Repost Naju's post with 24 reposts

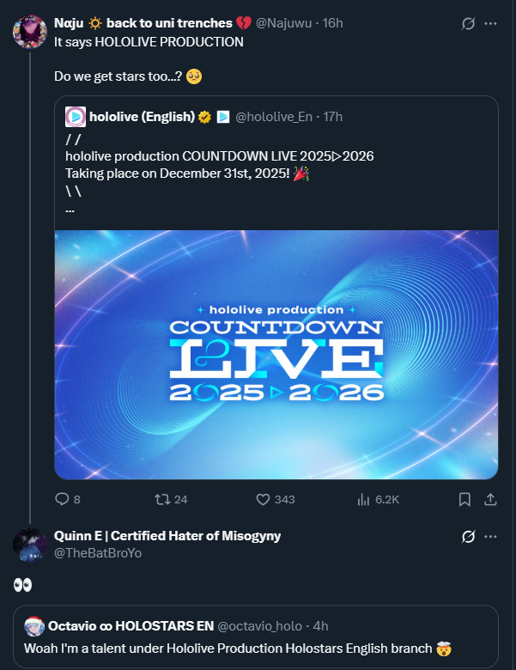[x=161, y=499]
